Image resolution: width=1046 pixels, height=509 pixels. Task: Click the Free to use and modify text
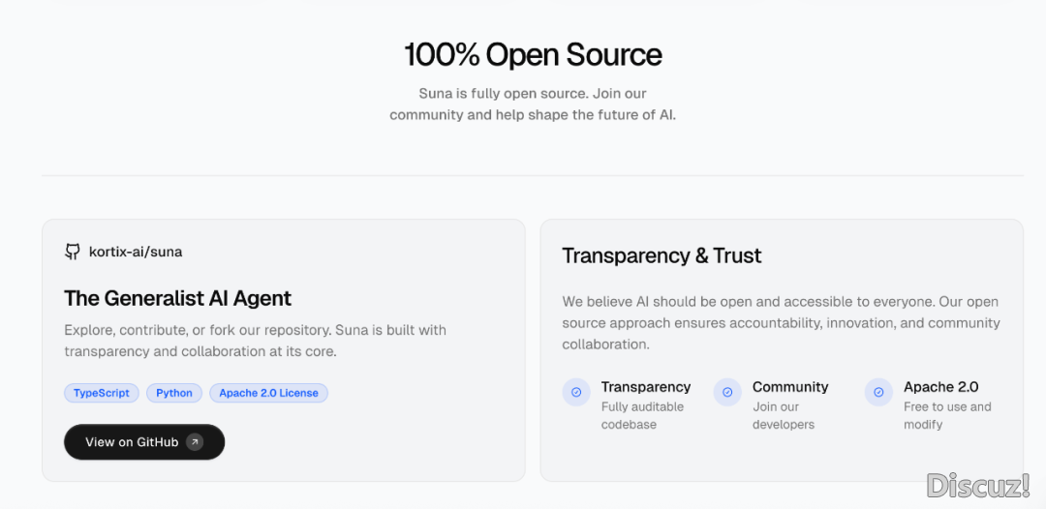(x=946, y=415)
